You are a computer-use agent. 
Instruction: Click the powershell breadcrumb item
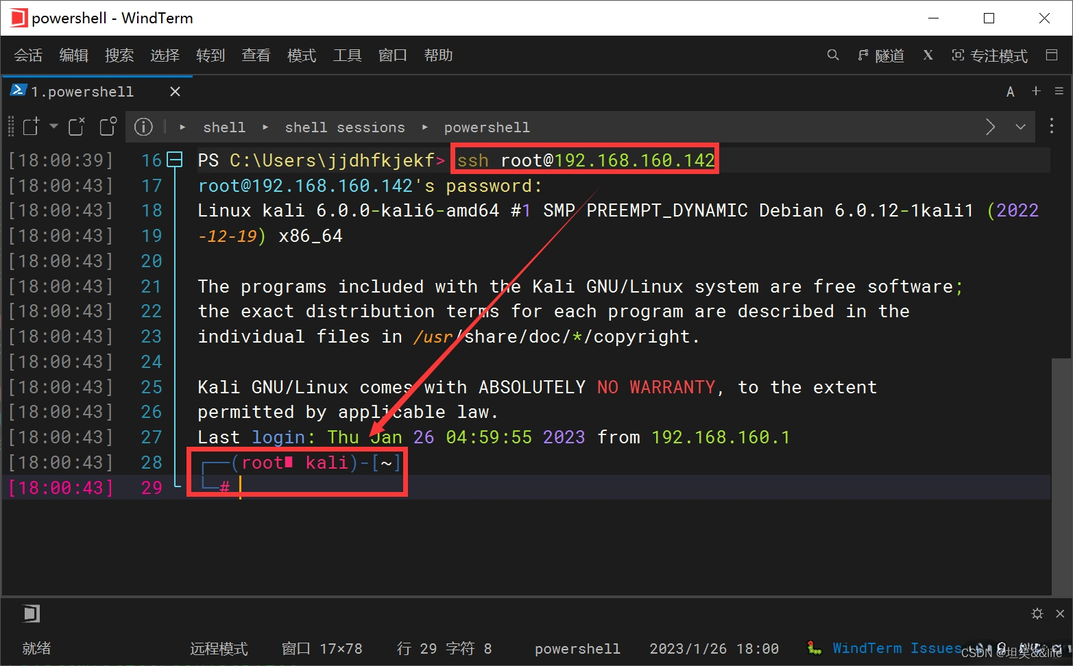pyautogui.click(x=487, y=127)
